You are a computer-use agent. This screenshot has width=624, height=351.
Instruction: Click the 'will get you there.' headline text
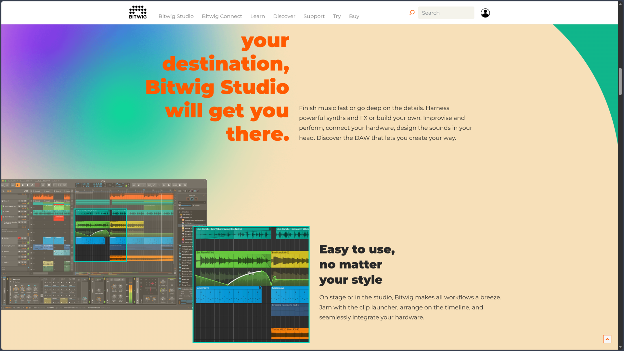(227, 122)
